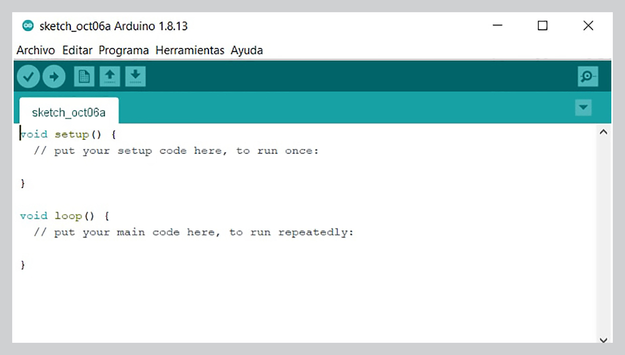The width and height of the screenshot is (625, 355).
Task: Open the Archivo menu
Action: click(36, 50)
